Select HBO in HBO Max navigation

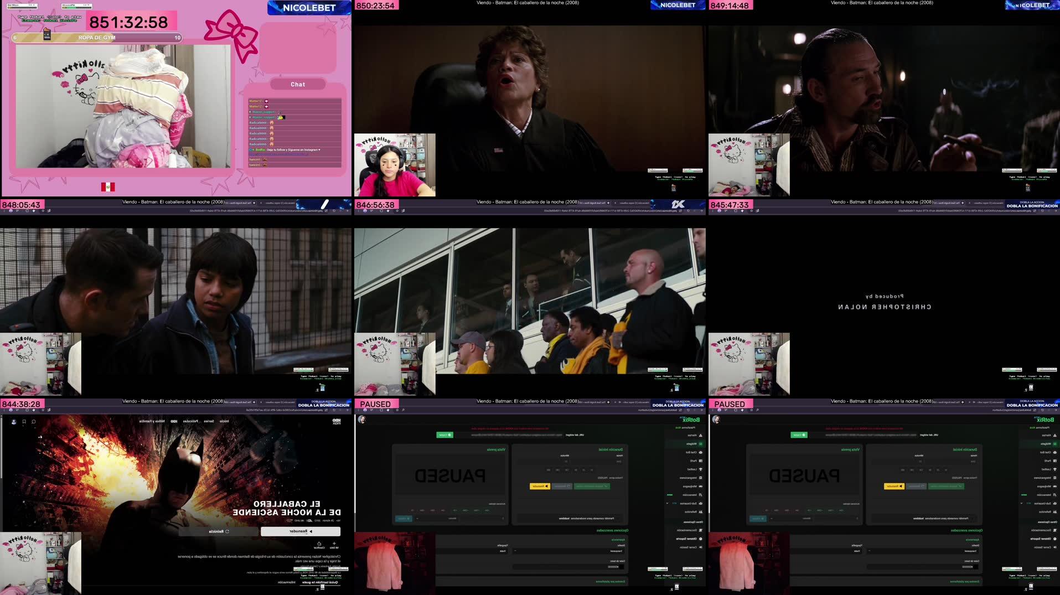coord(174,421)
